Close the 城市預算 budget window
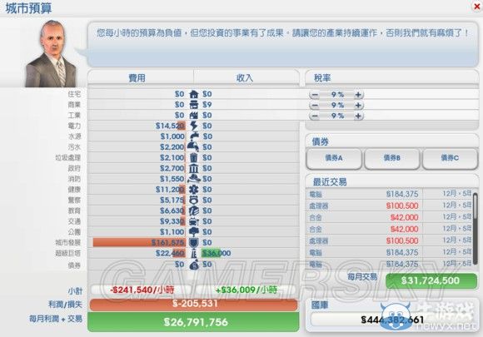The image size is (483, 337). click(477, 7)
